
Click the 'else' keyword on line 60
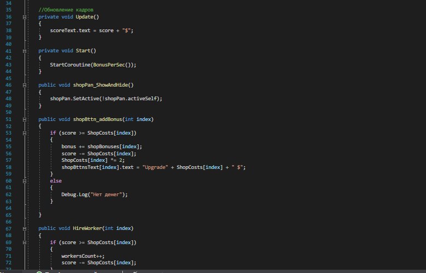(56, 181)
